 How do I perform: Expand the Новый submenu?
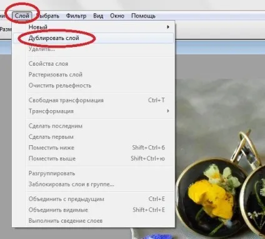[x=93, y=27]
